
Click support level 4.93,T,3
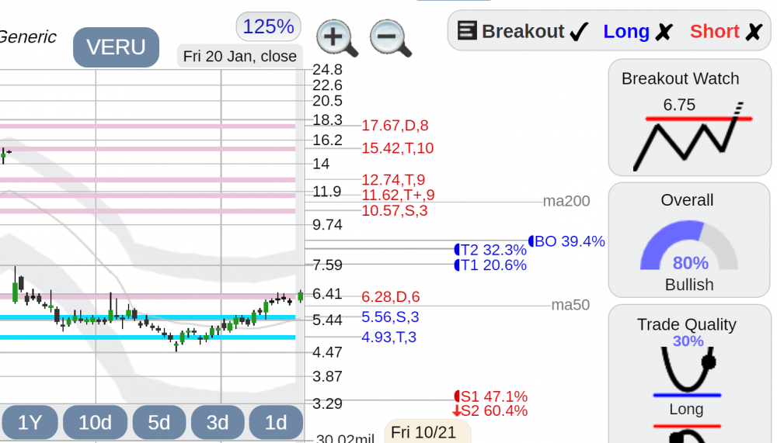click(388, 337)
